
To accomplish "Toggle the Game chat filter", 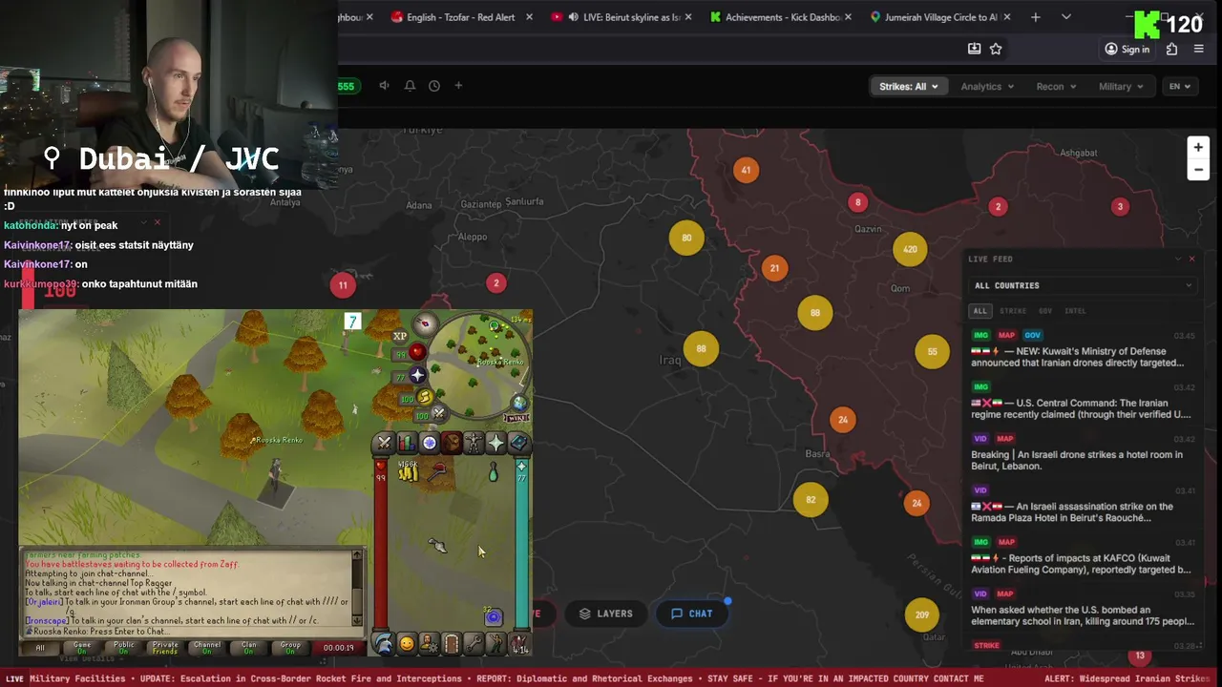I will click(x=82, y=648).
